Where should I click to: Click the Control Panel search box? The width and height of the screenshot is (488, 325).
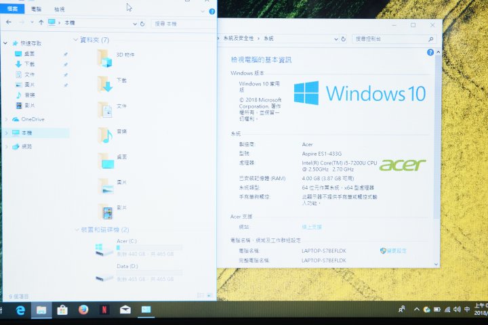(x=394, y=39)
